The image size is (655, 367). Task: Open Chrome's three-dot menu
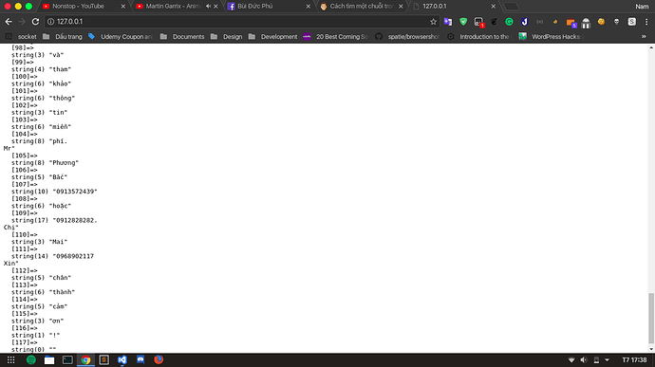(x=646, y=22)
